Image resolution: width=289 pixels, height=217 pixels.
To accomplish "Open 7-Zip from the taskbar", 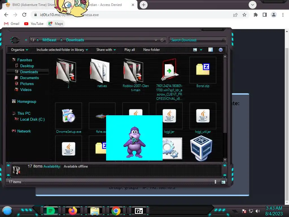I will (x=139, y=211).
